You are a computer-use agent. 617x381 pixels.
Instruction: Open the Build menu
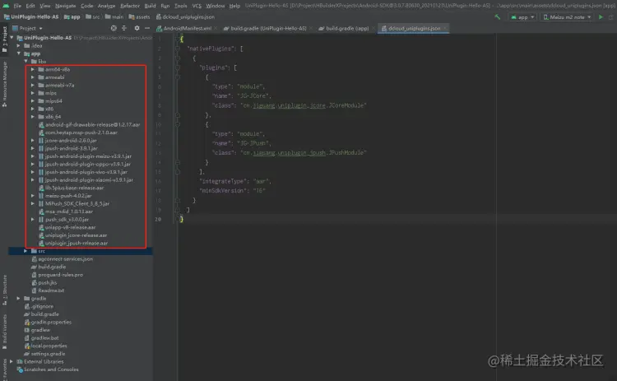pyautogui.click(x=150, y=6)
